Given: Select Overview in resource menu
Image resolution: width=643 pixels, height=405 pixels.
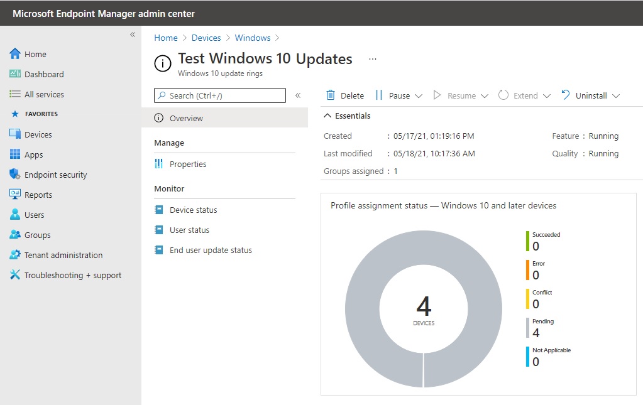Looking at the screenshot, I should (225, 118).
